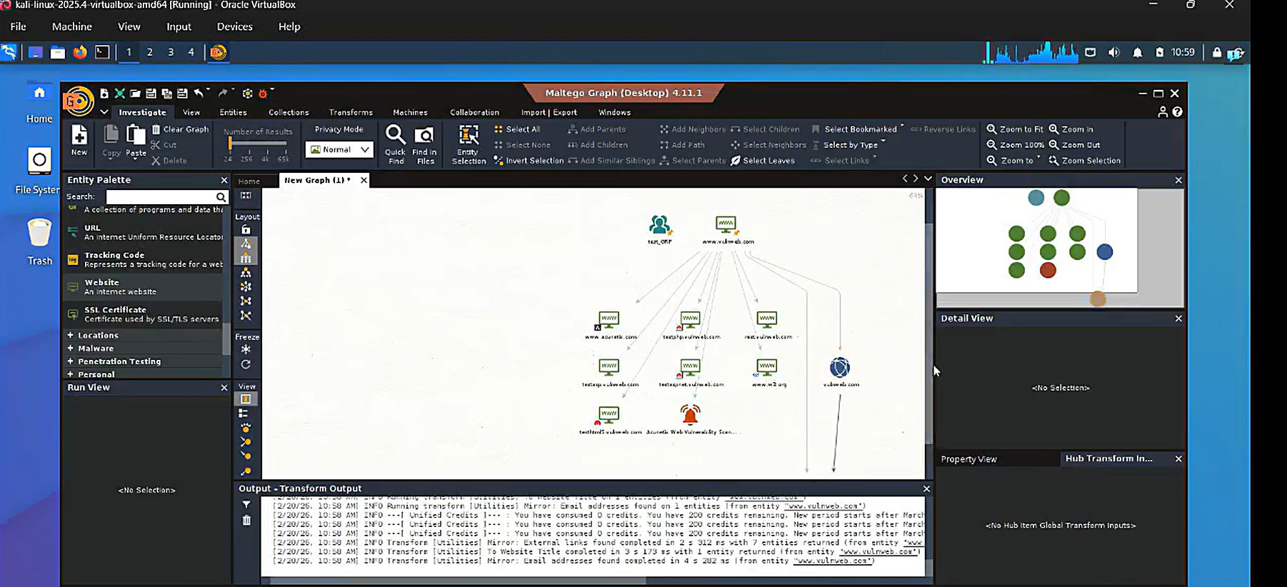Expand the ribbon collapse chevron beside Investigate
1287x587 pixels.
pyautogui.click(x=104, y=112)
